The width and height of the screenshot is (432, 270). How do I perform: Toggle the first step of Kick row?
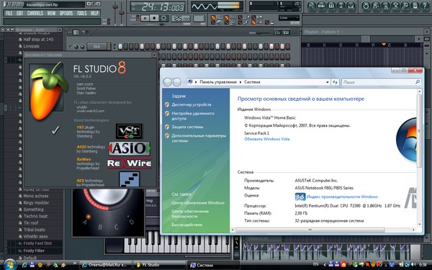click(120, 46)
